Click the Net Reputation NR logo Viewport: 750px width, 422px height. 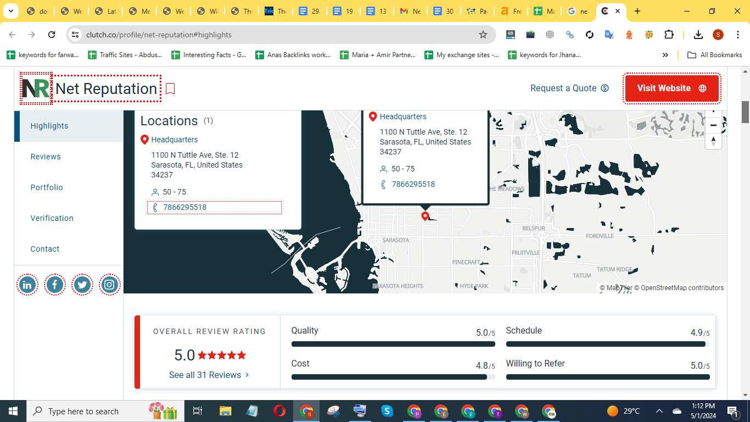(x=36, y=88)
